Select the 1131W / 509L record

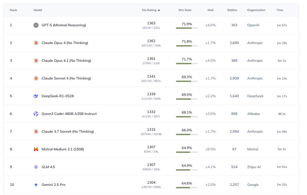pyautogui.click(x=151, y=99)
